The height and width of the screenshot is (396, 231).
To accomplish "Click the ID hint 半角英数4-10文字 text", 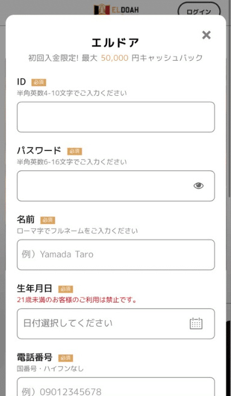I will coord(72,93).
